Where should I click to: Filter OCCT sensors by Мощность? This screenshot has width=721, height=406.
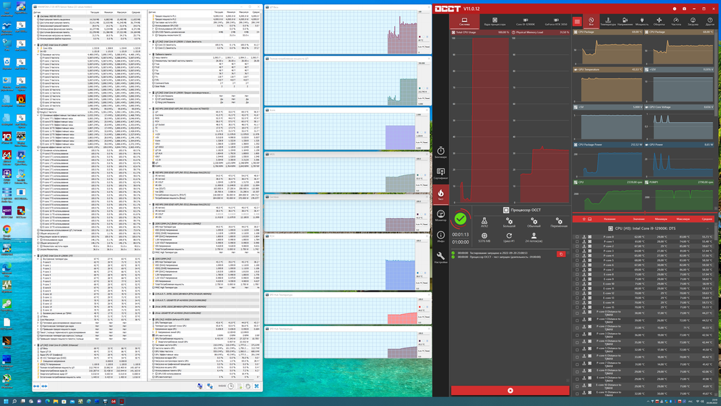click(x=642, y=22)
